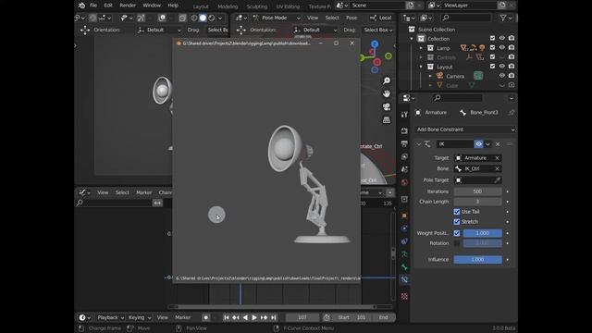Open the Render menu
This screenshot has height=333, width=592.
(x=128, y=6)
